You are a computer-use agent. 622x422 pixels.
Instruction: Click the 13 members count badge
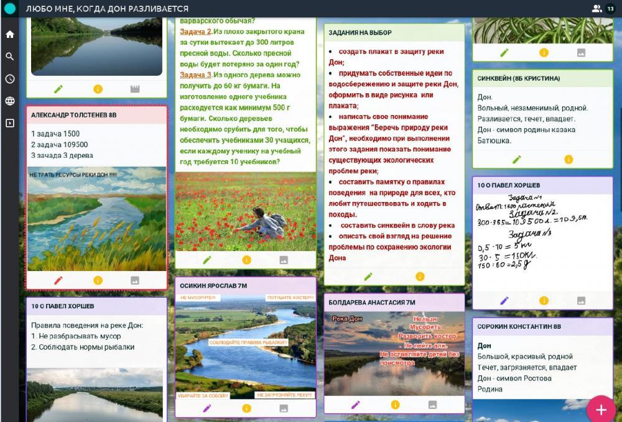point(611,8)
